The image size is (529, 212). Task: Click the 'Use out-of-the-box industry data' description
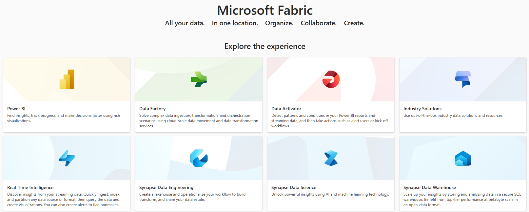(x=453, y=116)
